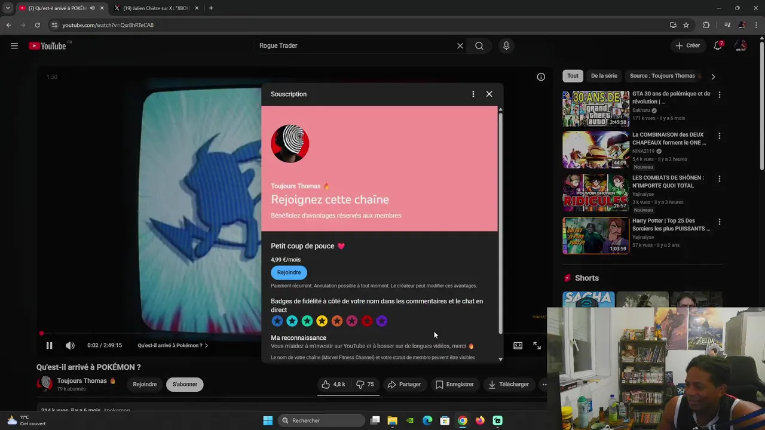Screen dimensions: 765x430
Task: Open Microsoft Edge from taskbar
Action: click(x=427, y=420)
